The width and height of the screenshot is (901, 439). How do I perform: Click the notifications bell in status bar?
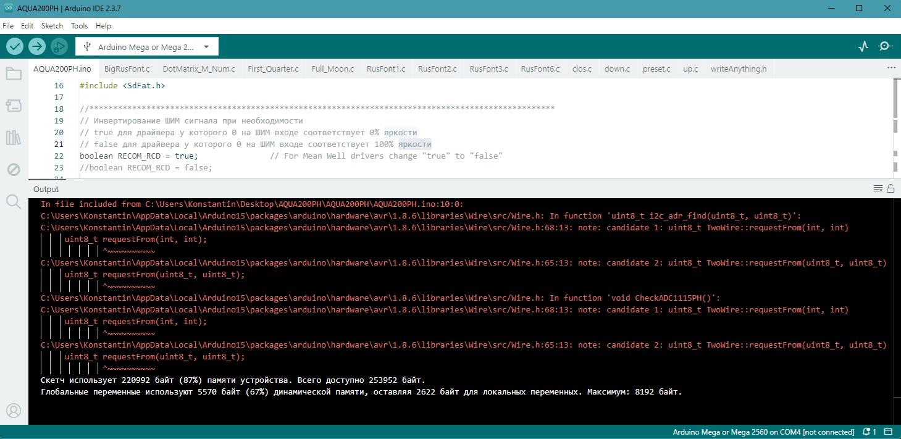click(870, 432)
